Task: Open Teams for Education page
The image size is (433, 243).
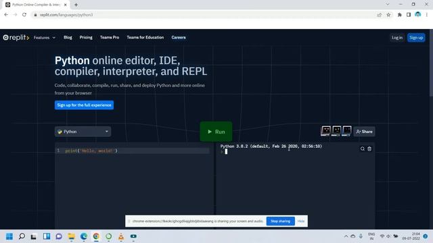Action: pyautogui.click(x=145, y=38)
